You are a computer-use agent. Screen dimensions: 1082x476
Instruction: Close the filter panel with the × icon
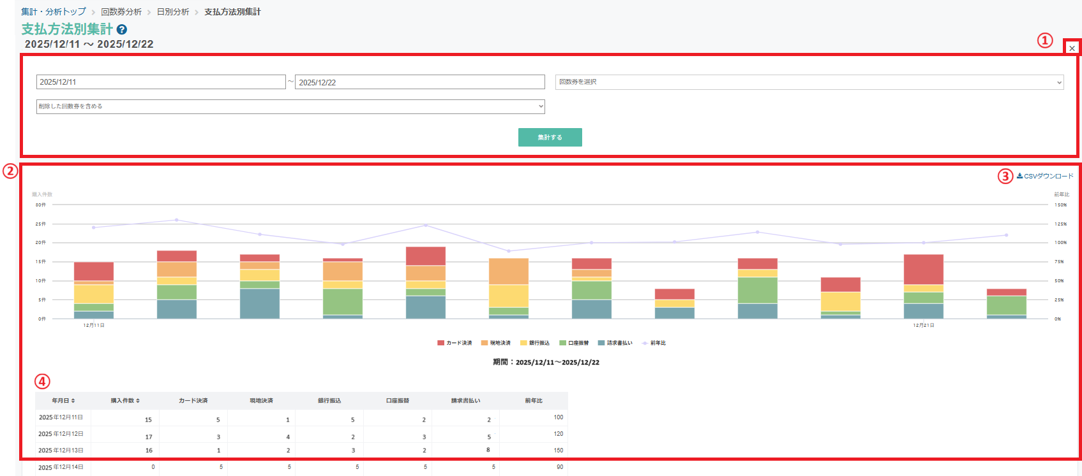[1072, 48]
